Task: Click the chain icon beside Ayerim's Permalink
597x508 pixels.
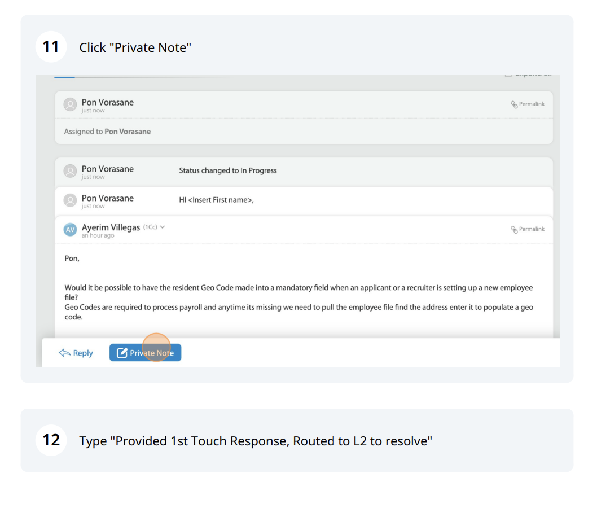Action: pyautogui.click(x=514, y=230)
